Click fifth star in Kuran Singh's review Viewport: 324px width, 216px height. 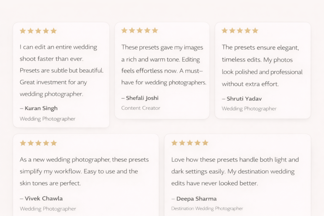tap(53, 31)
